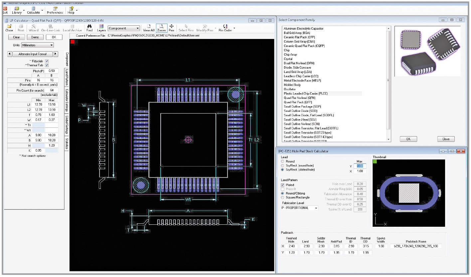
Task: Expand the Library dropdown arrow
Action: [x=24, y=10]
